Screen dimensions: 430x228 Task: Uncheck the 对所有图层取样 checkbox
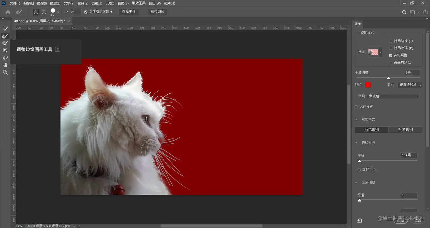pyautogui.click(x=86, y=12)
